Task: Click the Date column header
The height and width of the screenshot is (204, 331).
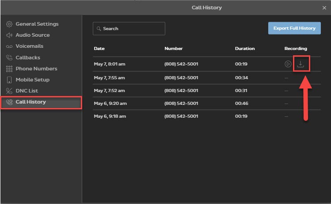Action: click(x=99, y=49)
